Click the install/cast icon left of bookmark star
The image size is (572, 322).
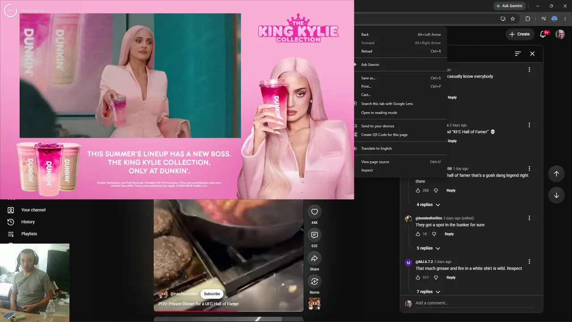[503, 19]
